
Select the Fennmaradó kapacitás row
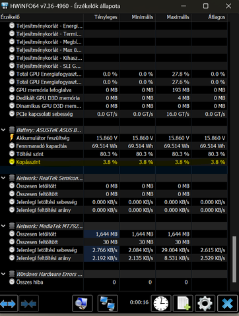(114, 146)
